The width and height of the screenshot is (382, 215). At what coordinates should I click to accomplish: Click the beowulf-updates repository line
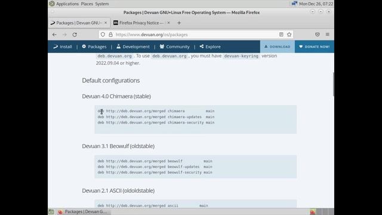coord(155,167)
